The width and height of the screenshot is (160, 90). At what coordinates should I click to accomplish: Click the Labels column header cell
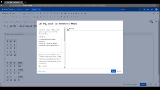click(x=20, y=63)
